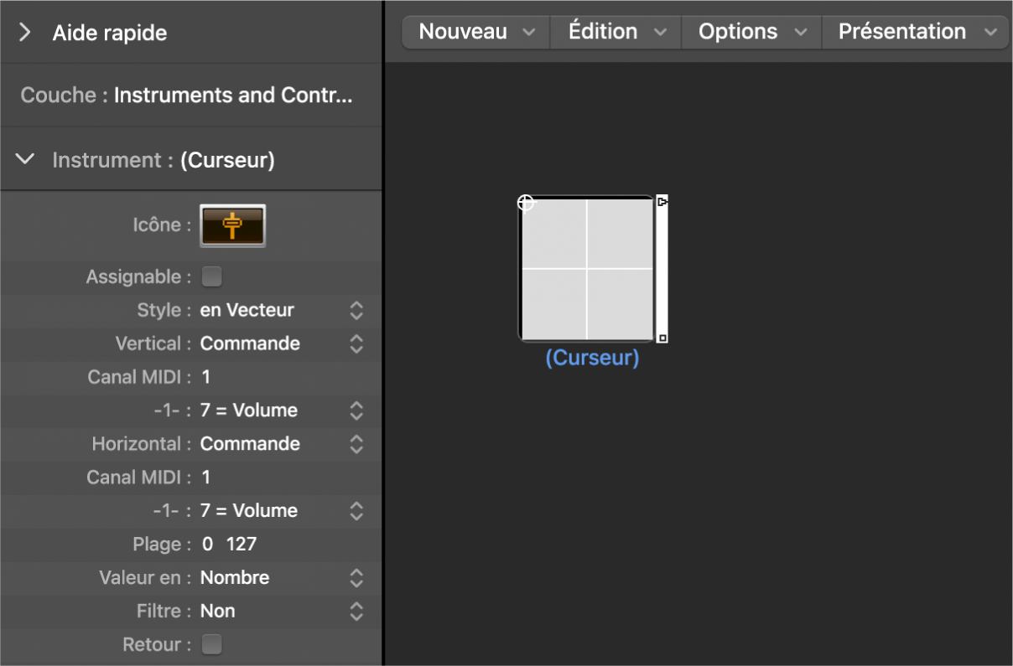Enable the Assignable checkbox
The height and width of the screenshot is (666, 1013).
(212, 276)
